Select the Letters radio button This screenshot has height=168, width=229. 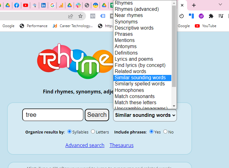tap(93, 132)
